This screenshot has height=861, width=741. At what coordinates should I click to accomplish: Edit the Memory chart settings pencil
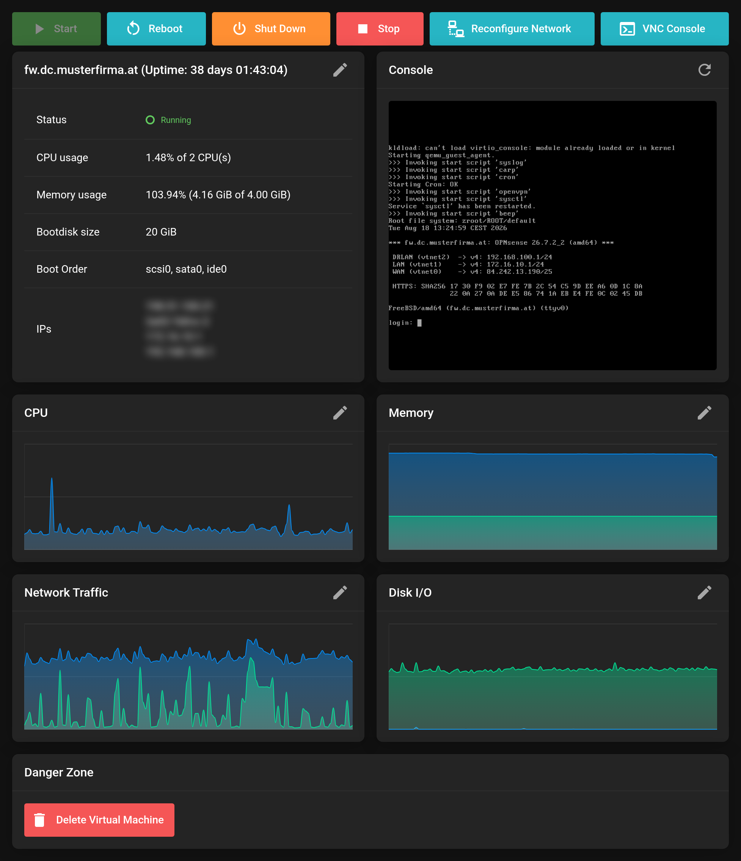705,413
